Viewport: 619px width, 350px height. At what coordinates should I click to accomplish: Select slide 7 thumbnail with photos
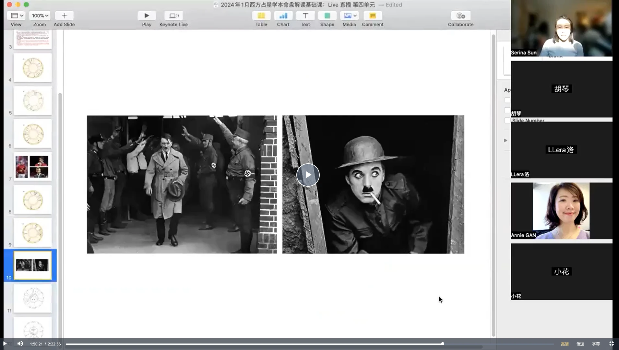[32, 167]
